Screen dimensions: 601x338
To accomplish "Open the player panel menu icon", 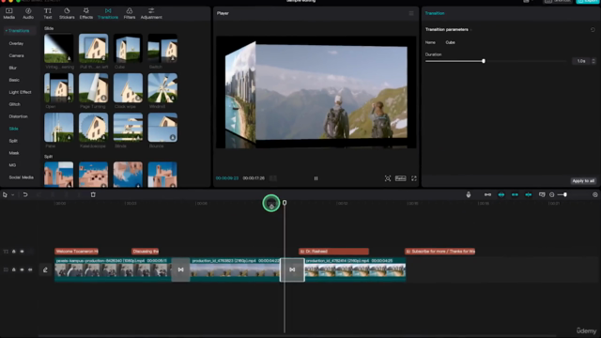I will [411, 13].
